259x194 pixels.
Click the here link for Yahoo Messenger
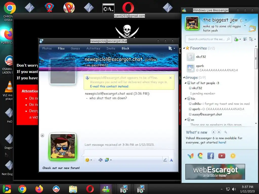coord(222,142)
